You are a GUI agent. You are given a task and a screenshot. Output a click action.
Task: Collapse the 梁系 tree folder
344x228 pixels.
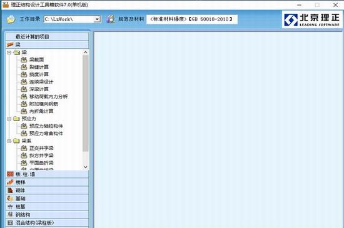[9, 141]
